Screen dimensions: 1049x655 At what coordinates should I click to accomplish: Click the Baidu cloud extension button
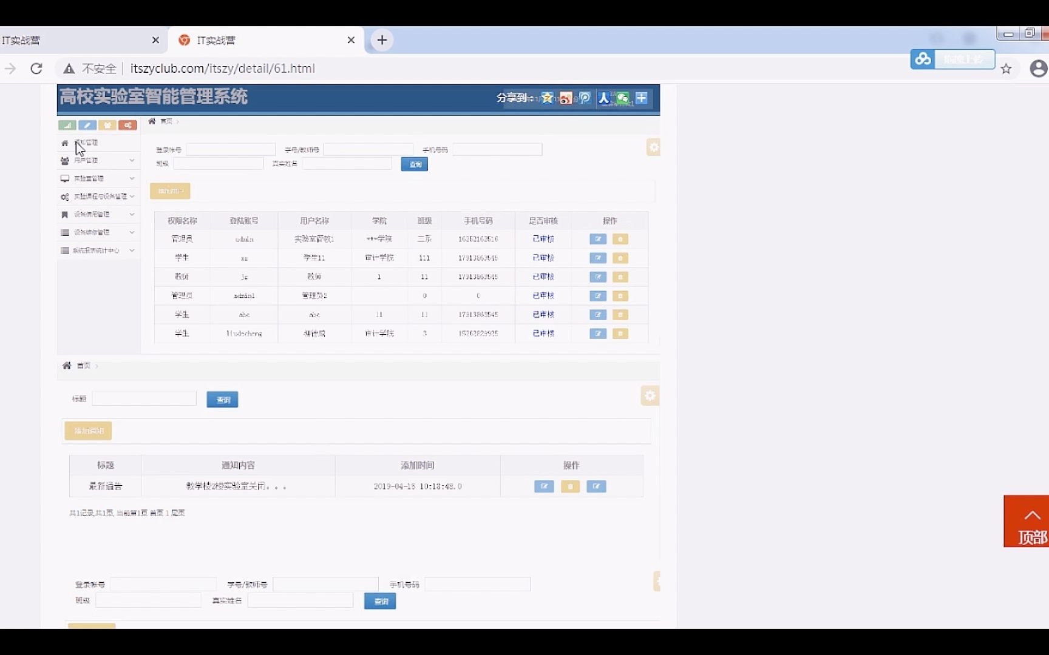pos(952,59)
